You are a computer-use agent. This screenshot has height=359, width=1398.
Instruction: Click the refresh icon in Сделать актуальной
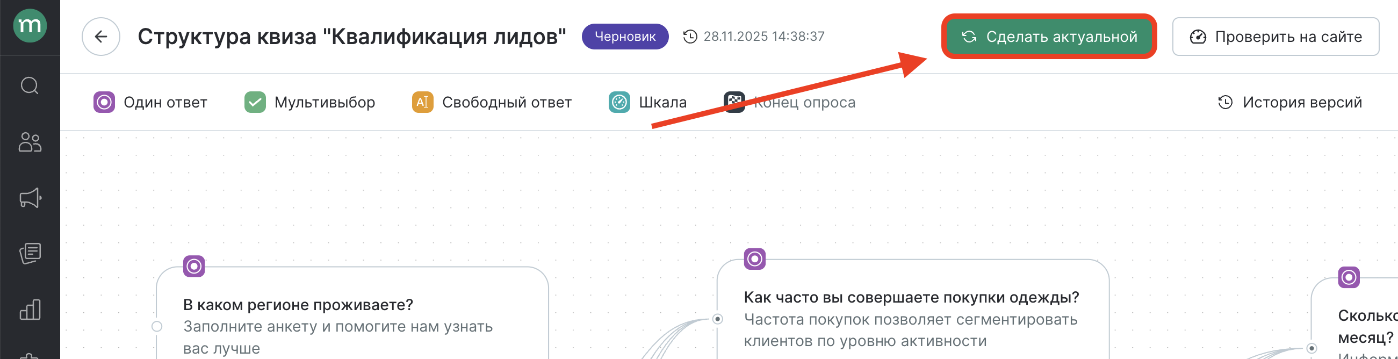pyautogui.click(x=969, y=37)
